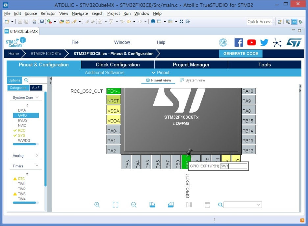The image size is (308, 226).
Task: Click the exit arrow toolbar icon
Action: tap(188, 21)
